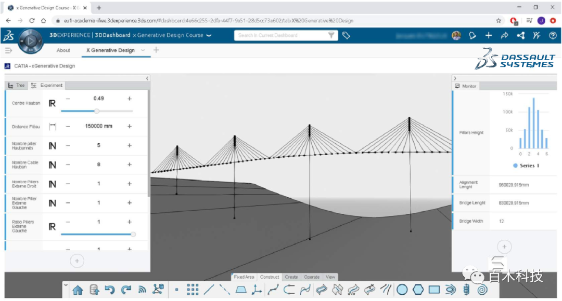Increase Distance Fléau value

pos(130,126)
